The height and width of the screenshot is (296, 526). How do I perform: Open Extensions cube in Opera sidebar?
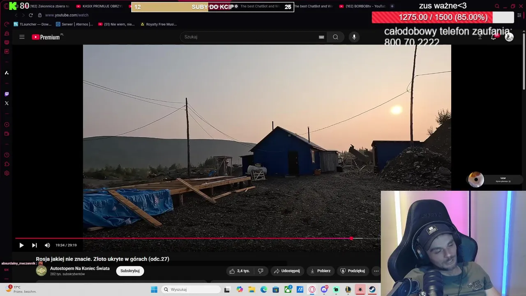7,164
